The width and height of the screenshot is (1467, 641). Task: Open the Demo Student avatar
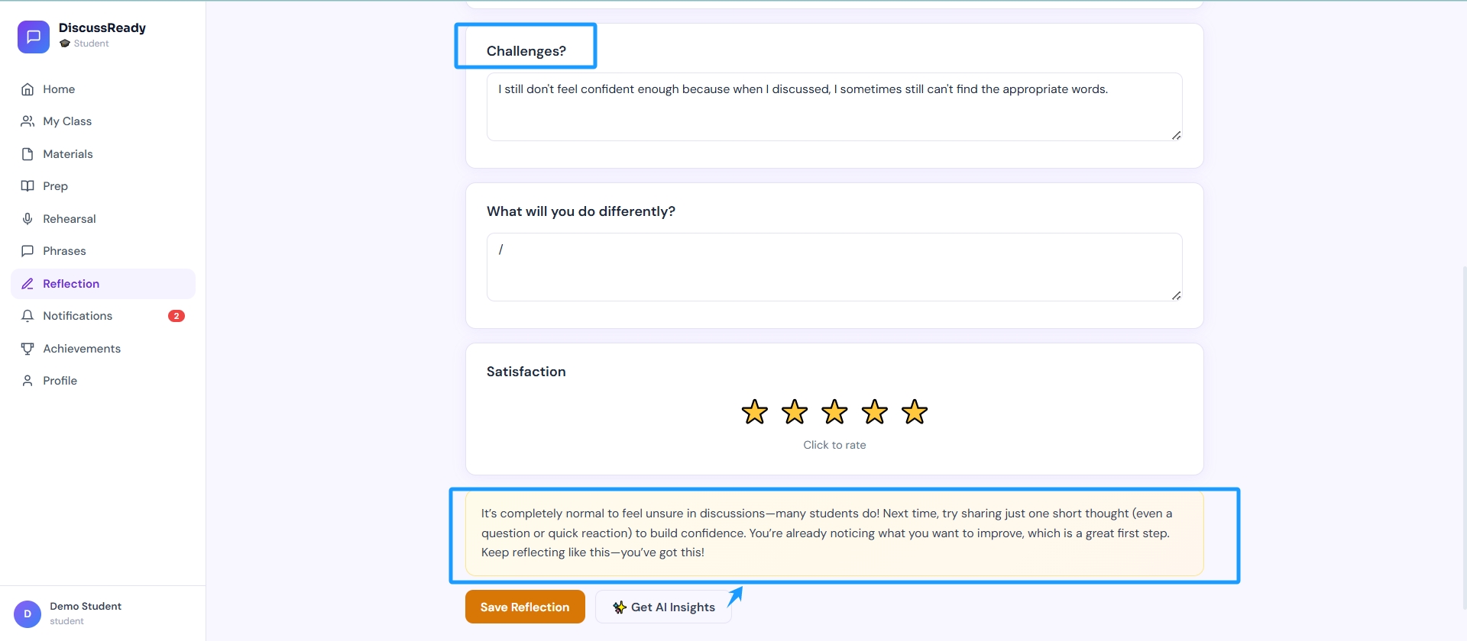click(28, 614)
